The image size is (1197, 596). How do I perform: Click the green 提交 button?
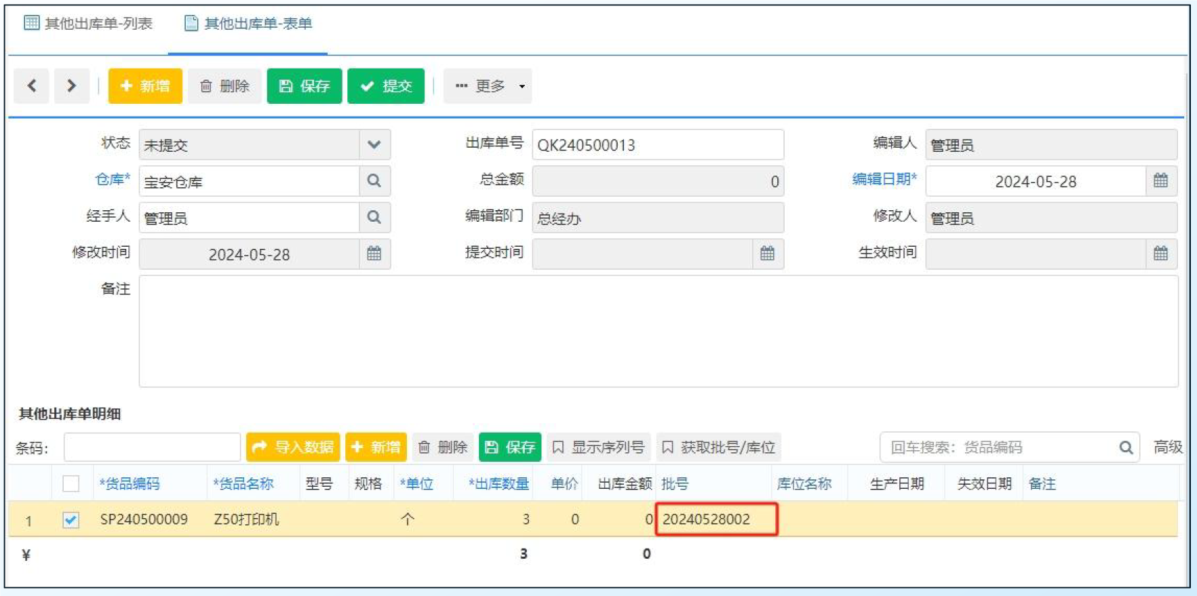click(386, 86)
